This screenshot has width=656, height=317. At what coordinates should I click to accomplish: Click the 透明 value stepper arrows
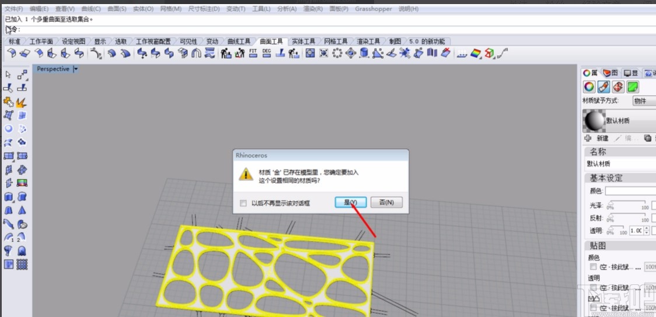point(647,231)
